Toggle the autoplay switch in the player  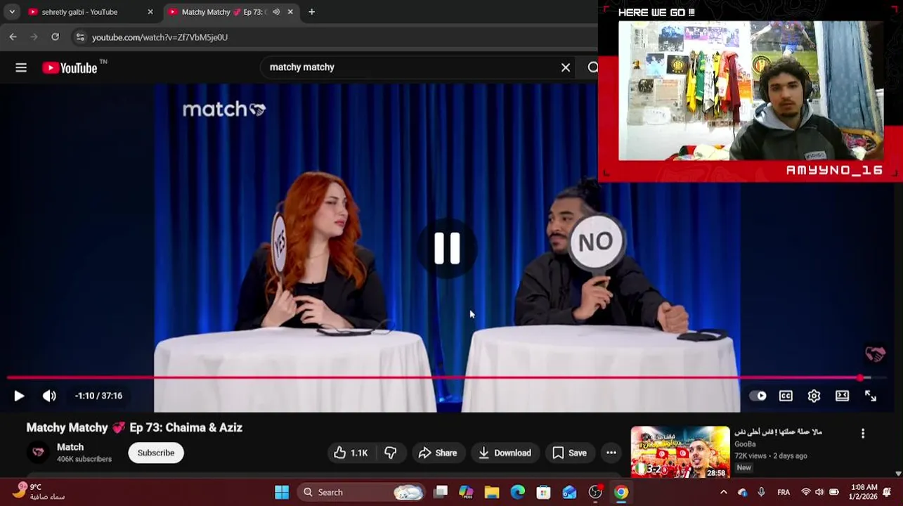(758, 396)
